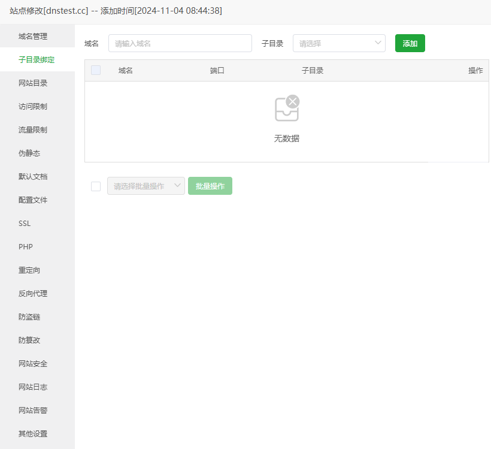
Task: Check the batch operation checkbox below table
Action: tap(96, 186)
